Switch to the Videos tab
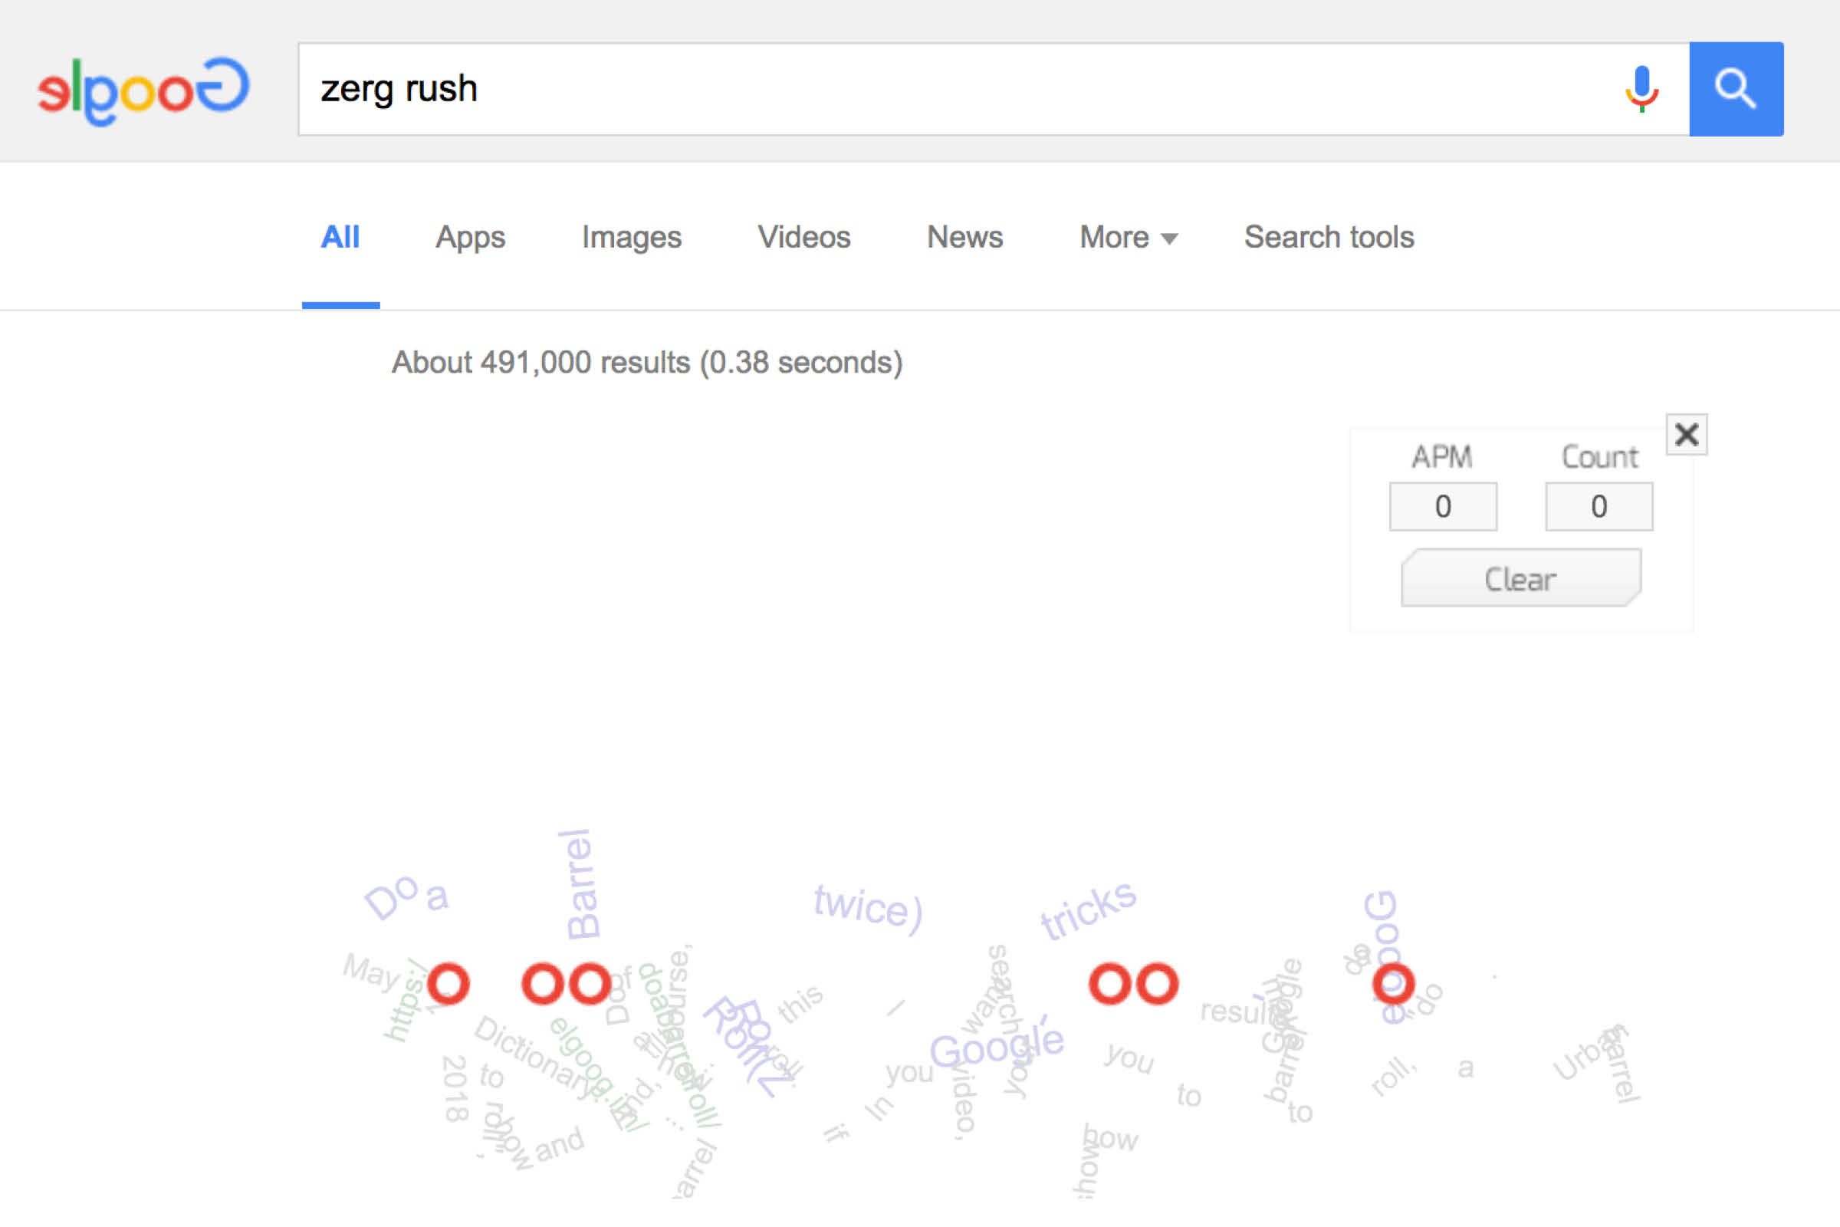This screenshot has height=1227, width=1840. (804, 237)
